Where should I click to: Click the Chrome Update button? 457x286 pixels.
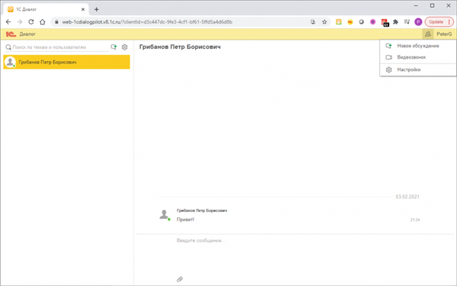[439, 22]
